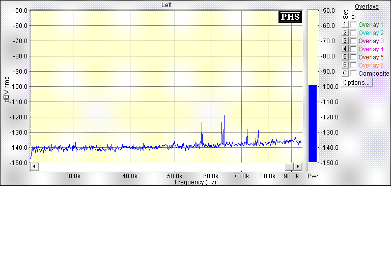This screenshot has width=391, height=260.
Task: Click the blue Pwr level bar
Action: pos(313,123)
